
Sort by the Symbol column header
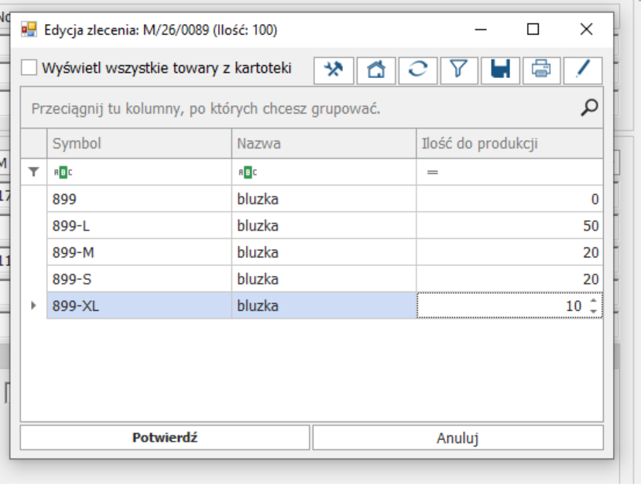click(139, 144)
